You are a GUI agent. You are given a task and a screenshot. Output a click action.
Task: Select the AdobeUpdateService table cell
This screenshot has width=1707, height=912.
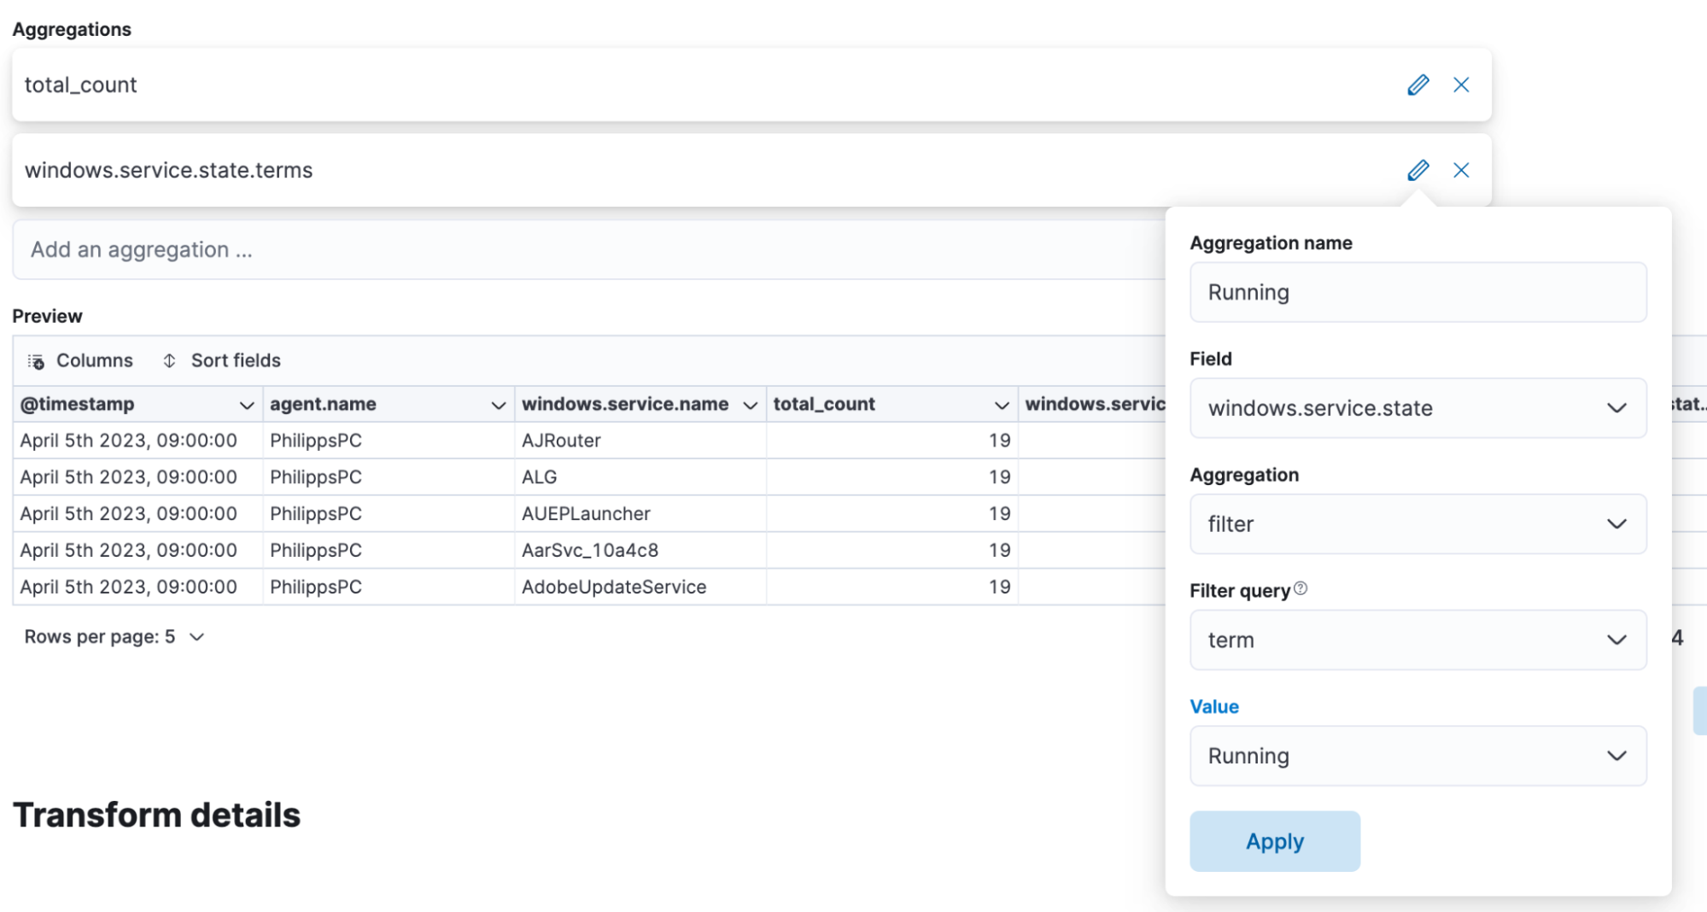[614, 588]
